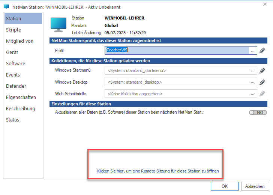Click the title bar NetMan station icon

6,7
